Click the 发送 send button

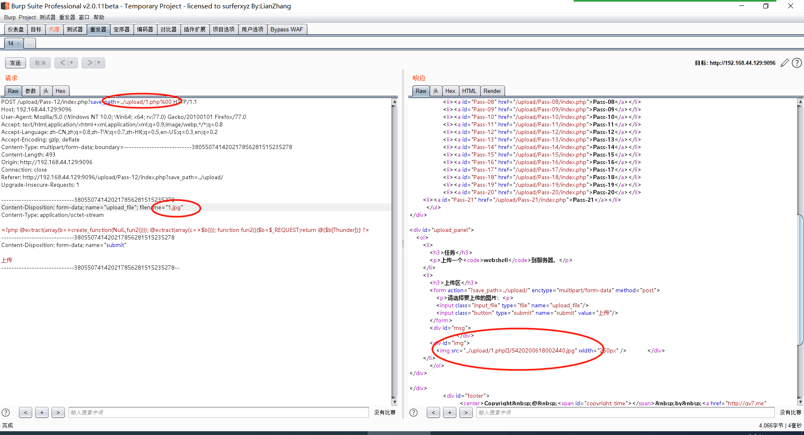[x=15, y=63]
